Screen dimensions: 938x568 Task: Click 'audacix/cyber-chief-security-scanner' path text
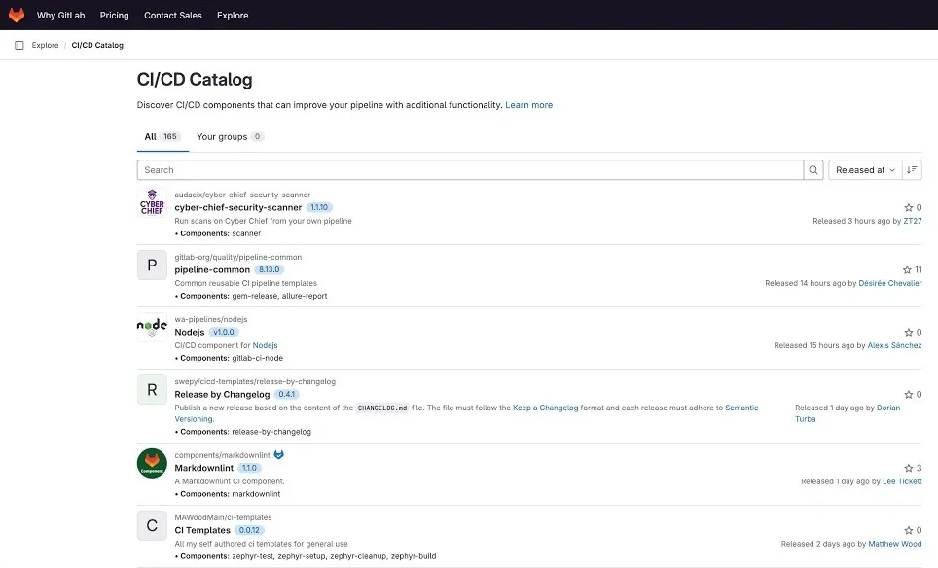[242, 195]
